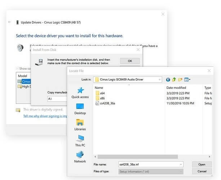Click scroll right arrow in file list

point(209,157)
